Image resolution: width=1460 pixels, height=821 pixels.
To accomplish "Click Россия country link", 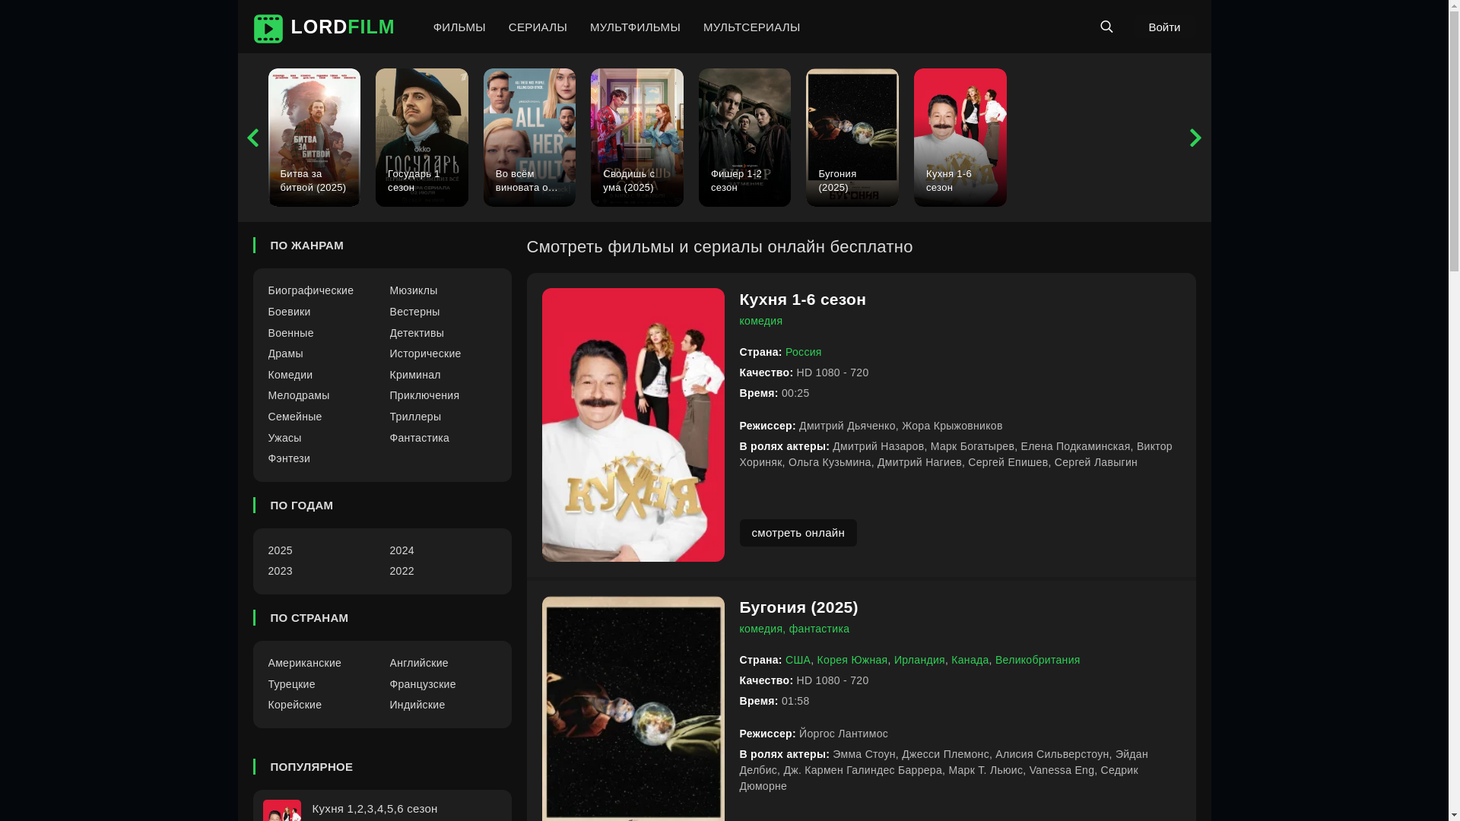I will (803, 352).
